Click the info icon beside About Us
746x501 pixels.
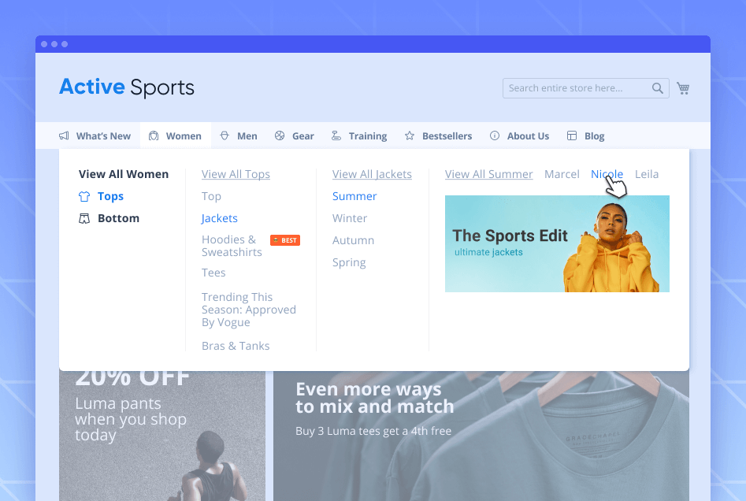[x=495, y=136]
